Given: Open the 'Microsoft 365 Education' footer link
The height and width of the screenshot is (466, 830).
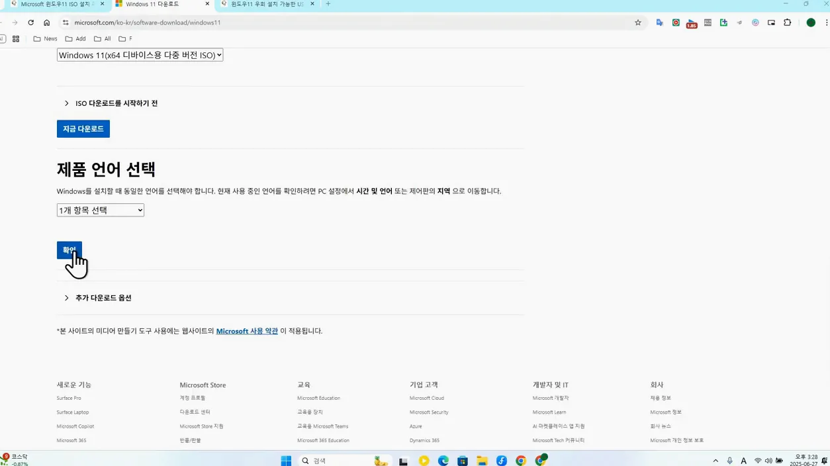Looking at the screenshot, I should [323, 440].
